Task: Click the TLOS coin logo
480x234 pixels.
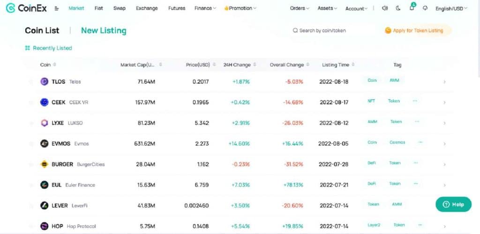Action: click(45, 81)
